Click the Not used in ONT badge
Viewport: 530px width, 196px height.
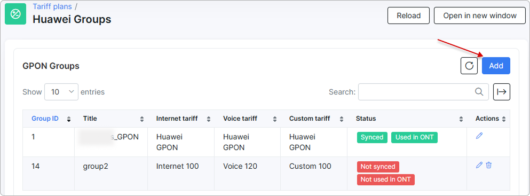pos(386,179)
